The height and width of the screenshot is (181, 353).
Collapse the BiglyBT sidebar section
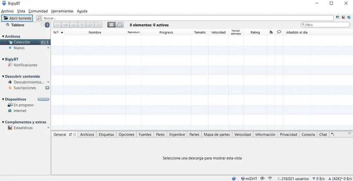pos(3,59)
